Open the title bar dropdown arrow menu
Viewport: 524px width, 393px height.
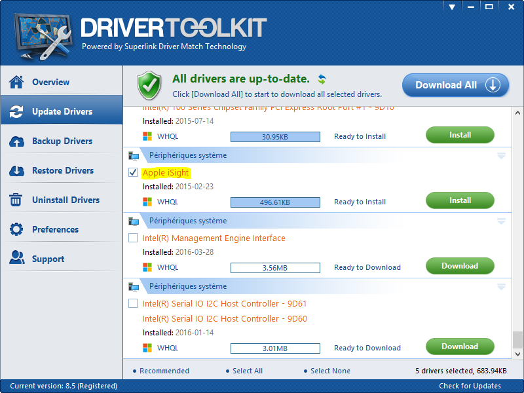451,7
